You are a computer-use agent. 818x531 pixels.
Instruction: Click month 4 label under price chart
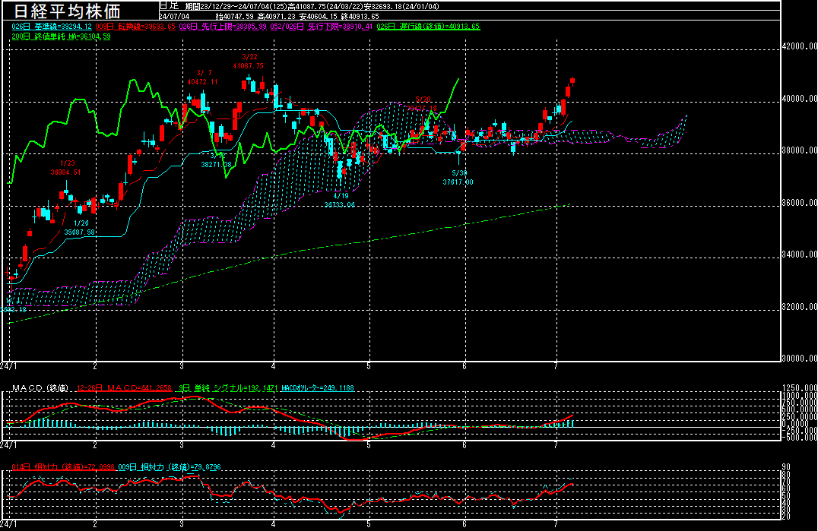pos(274,366)
